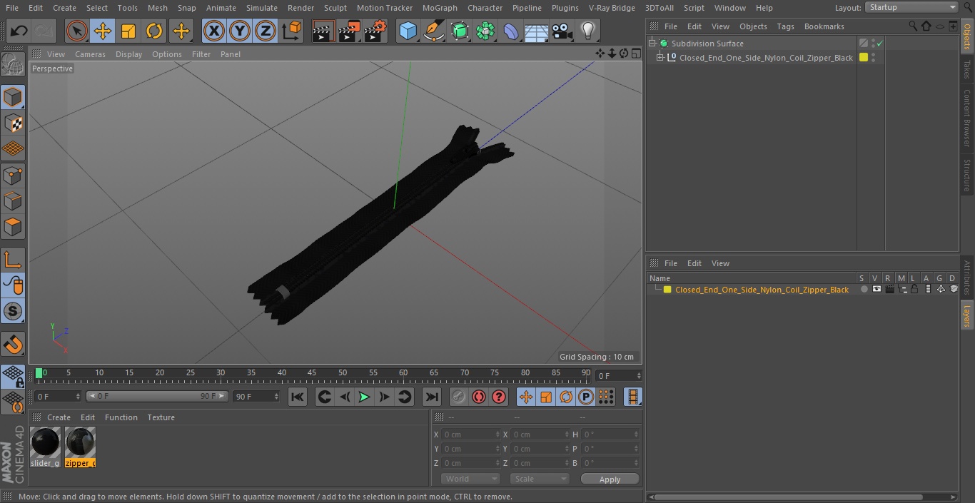Switch to Polygons mode
975x503 pixels.
click(13, 227)
